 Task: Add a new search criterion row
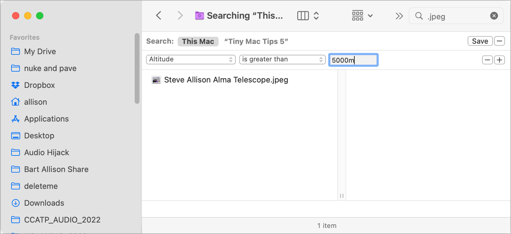tap(499, 60)
